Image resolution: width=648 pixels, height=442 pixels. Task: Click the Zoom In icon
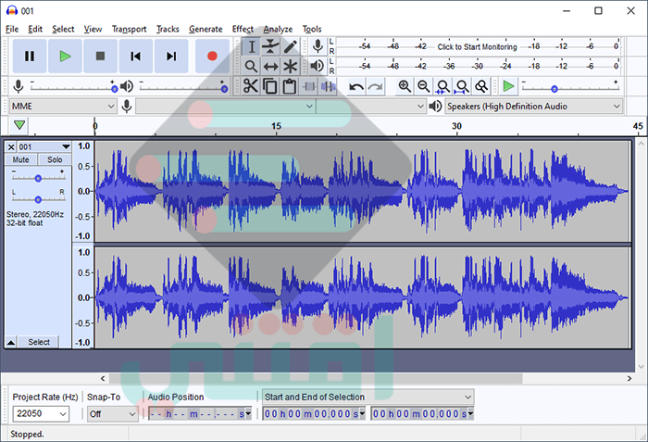tap(405, 86)
